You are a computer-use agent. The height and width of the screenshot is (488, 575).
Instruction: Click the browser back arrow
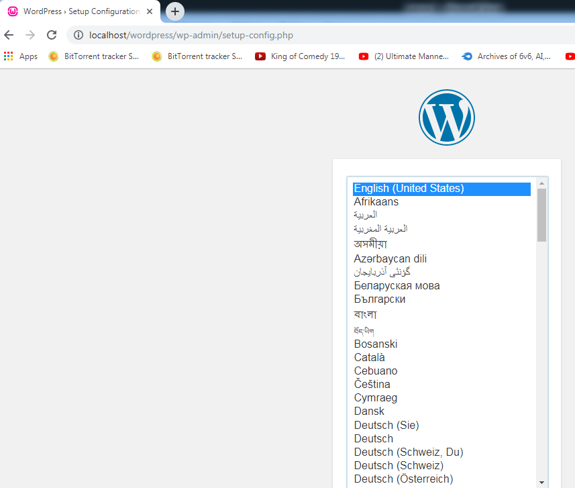(x=9, y=35)
